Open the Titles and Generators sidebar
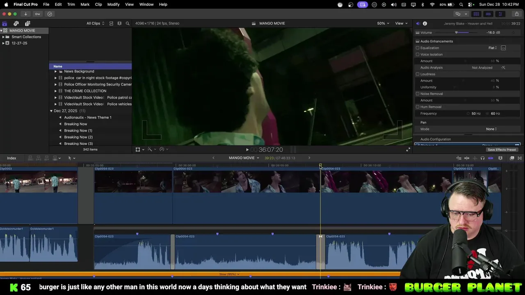Image resolution: width=525 pixels, height=295 pixels. [x=27, y=23]
